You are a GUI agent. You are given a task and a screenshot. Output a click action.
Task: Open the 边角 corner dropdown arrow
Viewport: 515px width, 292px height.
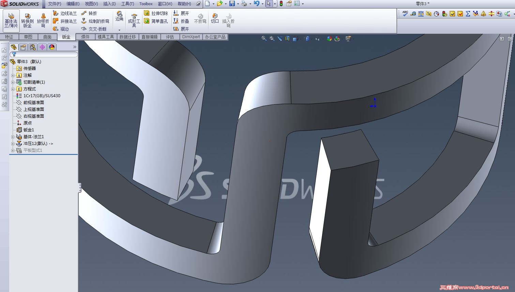119,30
